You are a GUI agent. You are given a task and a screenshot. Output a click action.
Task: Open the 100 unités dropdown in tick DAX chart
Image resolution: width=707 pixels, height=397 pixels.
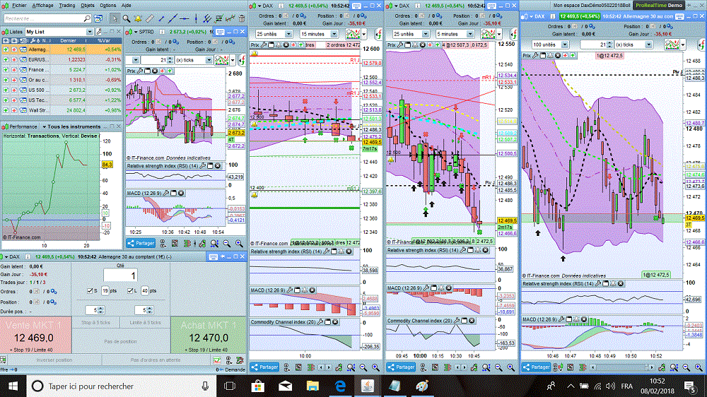pos(549,45)
